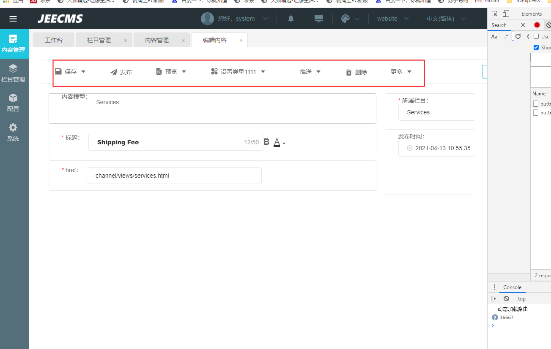Open the 更多 dropdown

pos(401,72)
